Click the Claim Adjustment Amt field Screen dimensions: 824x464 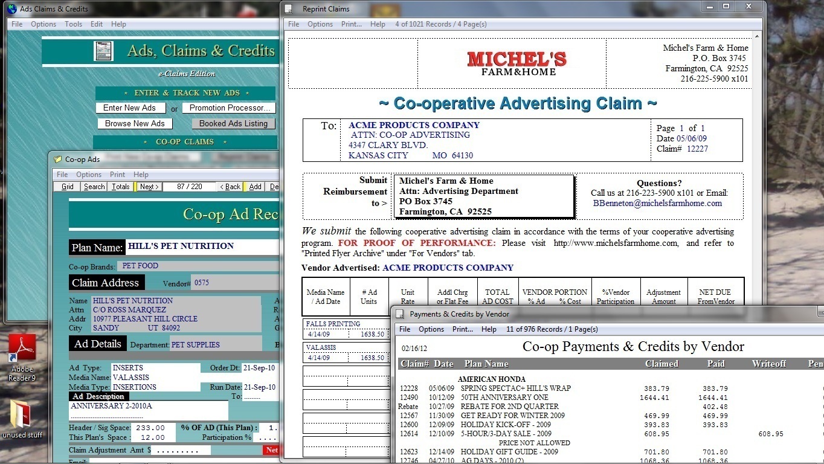pyautogui.click(x=181, y=450)
